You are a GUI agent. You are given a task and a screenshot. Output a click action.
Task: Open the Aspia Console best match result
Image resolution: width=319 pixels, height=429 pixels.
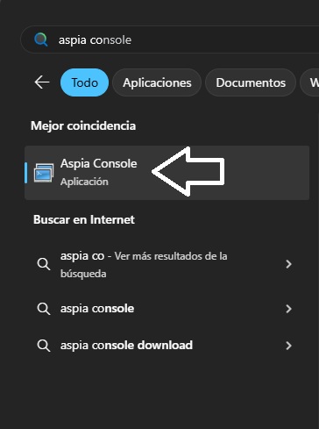click(167, 173)
